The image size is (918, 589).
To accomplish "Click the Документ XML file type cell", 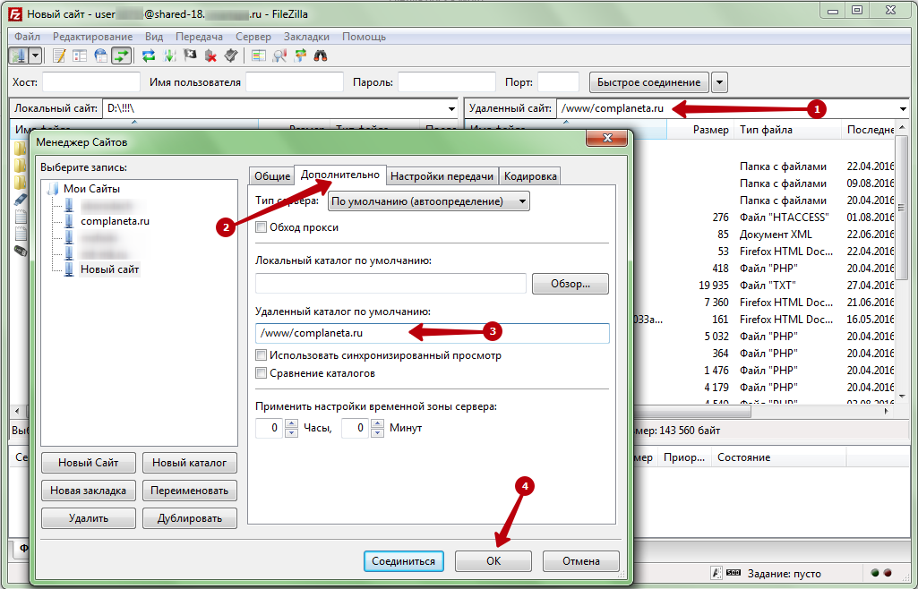I will click(776, 234).
